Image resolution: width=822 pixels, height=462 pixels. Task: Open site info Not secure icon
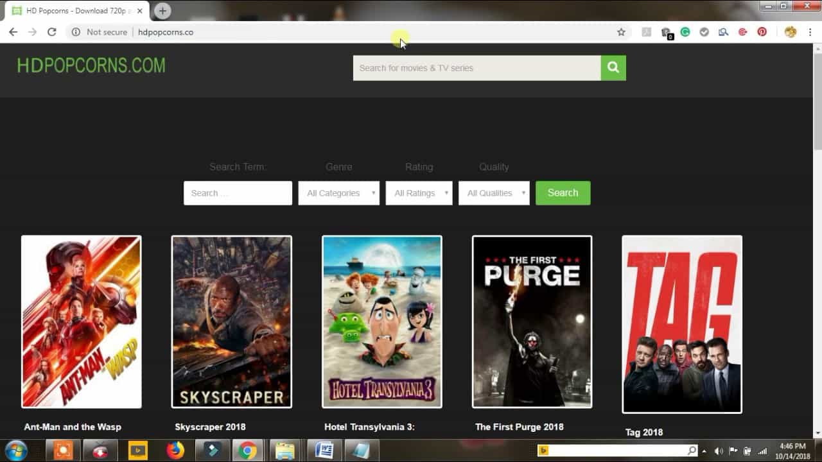pyautogui.click(x=76, y=32)
